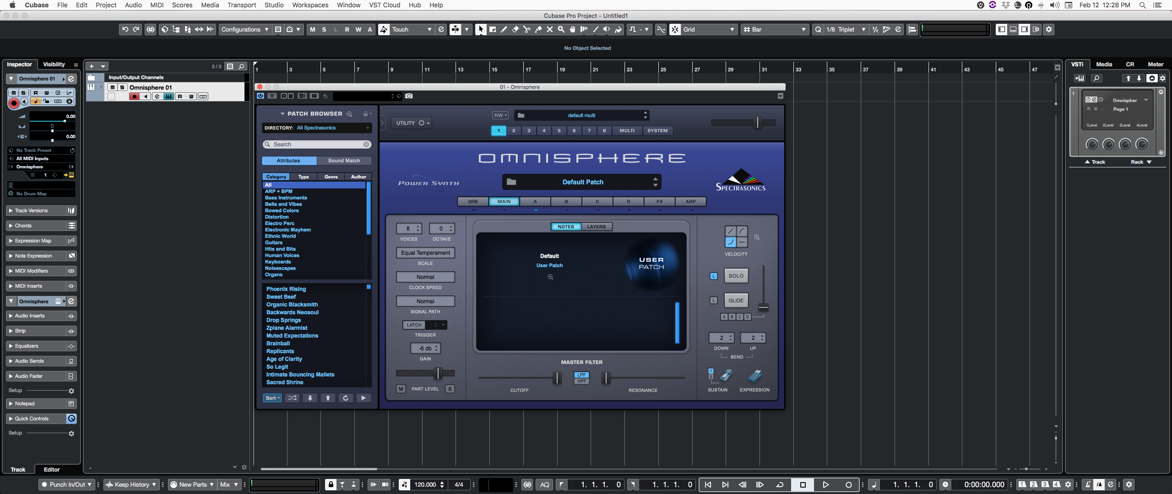Select the Glue tool
This screenshot has height=494, width=1172.
pyautogui.click(x=538, y=29)
